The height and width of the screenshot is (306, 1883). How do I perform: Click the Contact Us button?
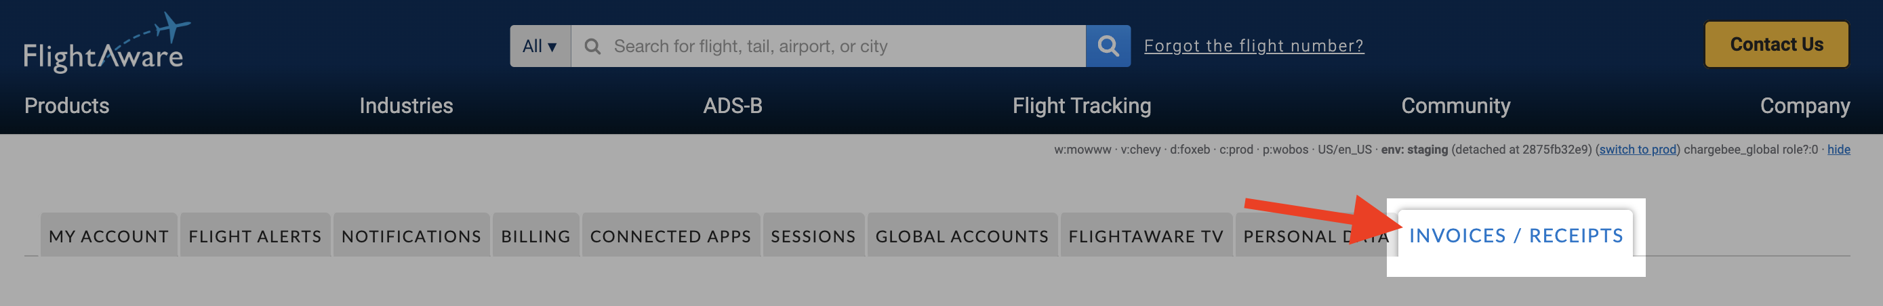click(x=1777, y=45)
